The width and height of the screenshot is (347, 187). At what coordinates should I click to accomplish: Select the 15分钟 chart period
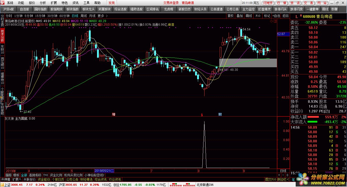tap(40, 16)
